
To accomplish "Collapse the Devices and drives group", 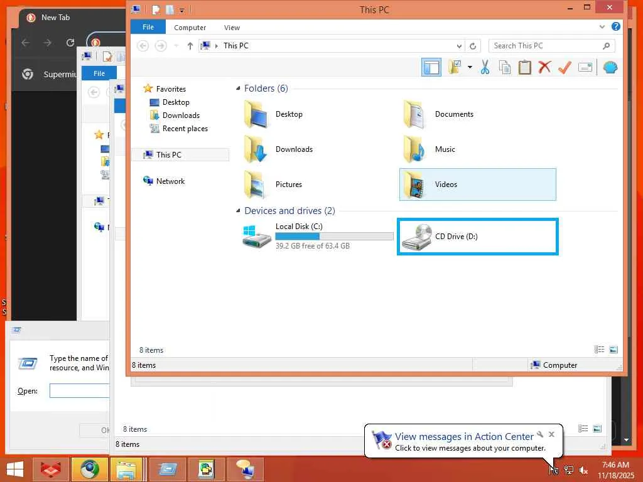I will [x=238, y=211].
